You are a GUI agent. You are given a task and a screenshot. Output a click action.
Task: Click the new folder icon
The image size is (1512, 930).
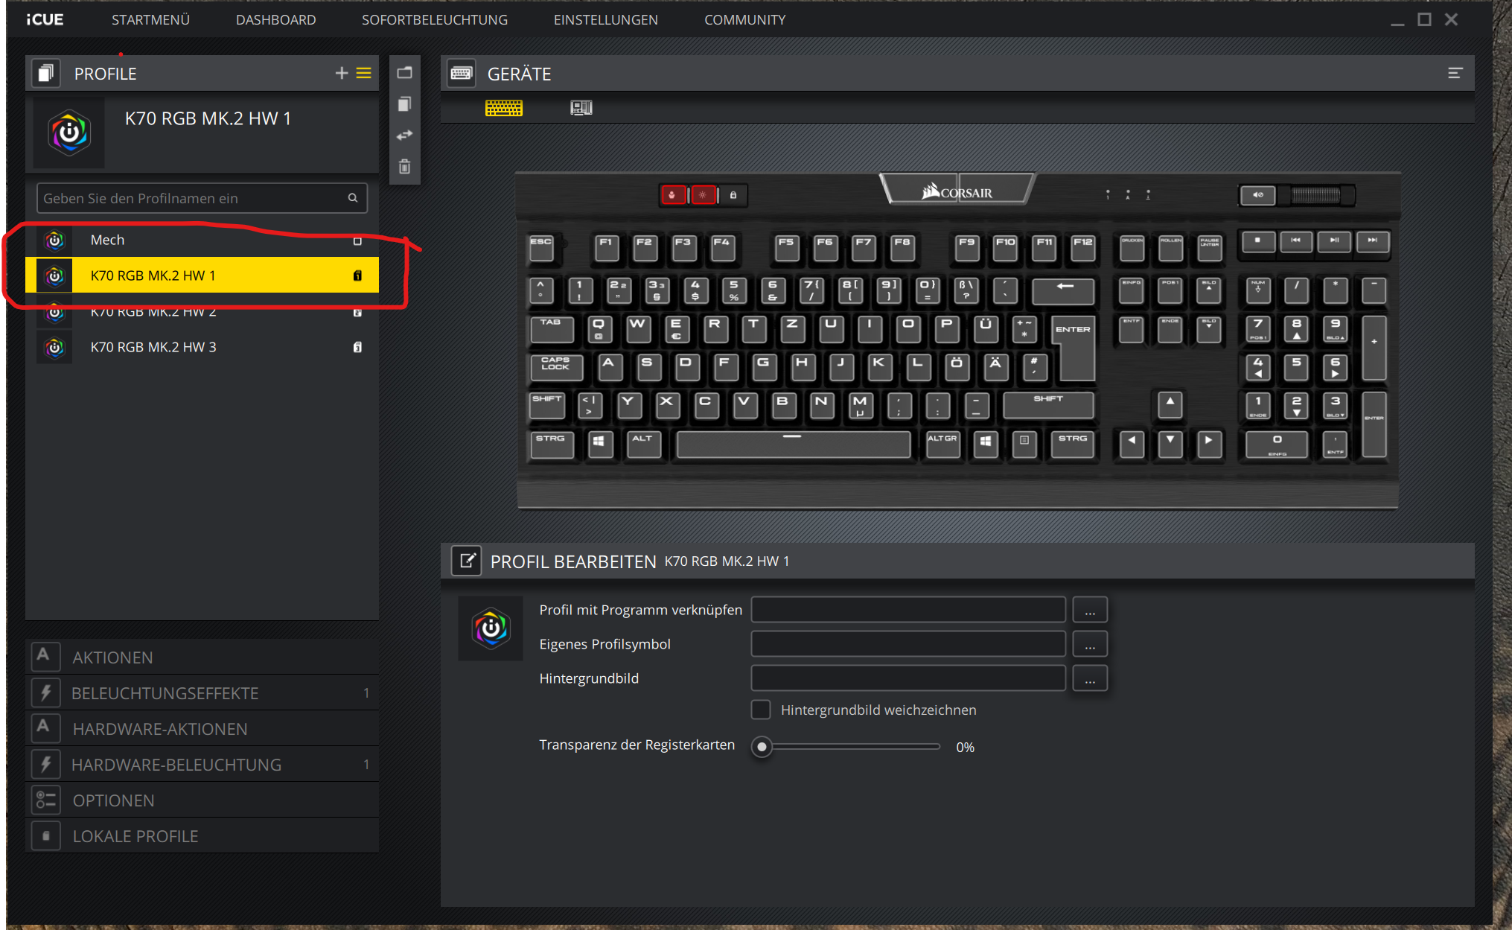pyautogui.click(x=404, y=72)
